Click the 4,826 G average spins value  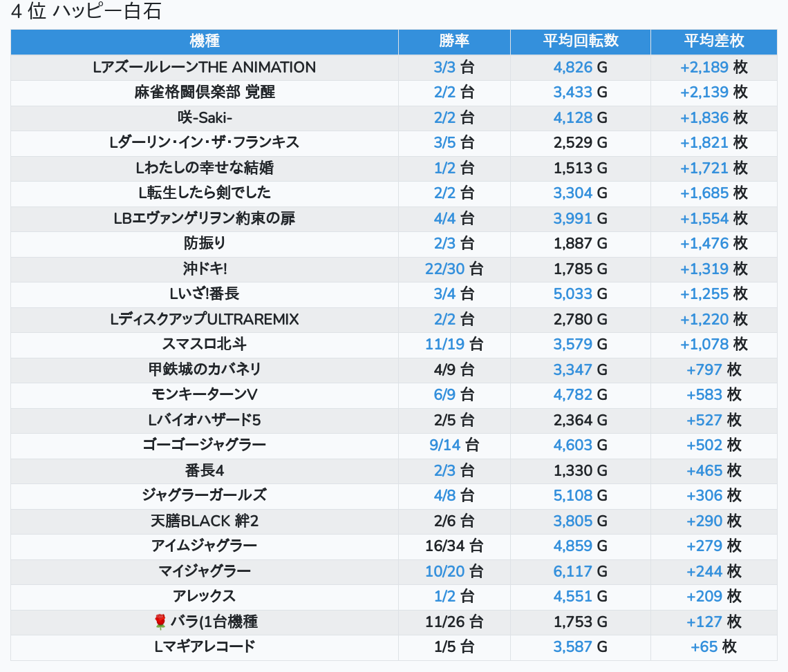(581, 67)
